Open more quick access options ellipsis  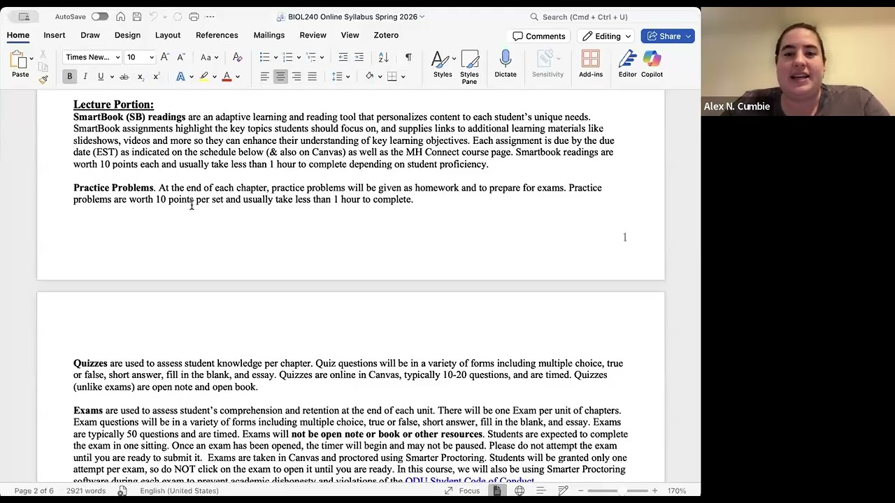pyautogui.click(x=210, y=17)
